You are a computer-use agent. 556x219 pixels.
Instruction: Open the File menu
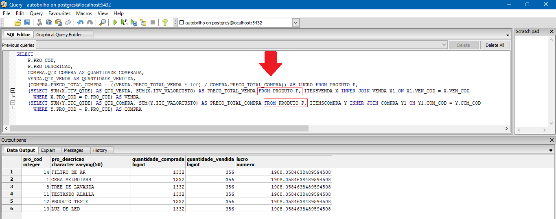point(7,13)
